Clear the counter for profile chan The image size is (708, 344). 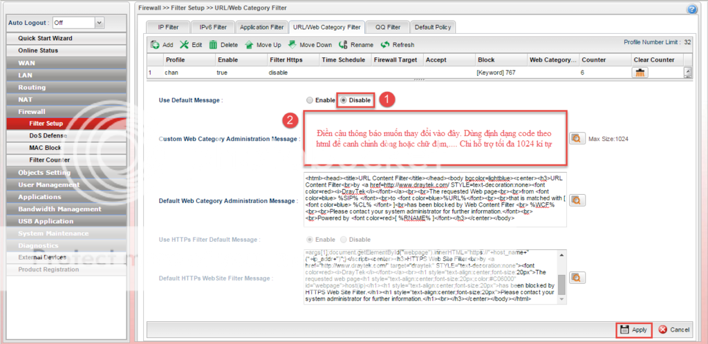click(x=640, y=72)
